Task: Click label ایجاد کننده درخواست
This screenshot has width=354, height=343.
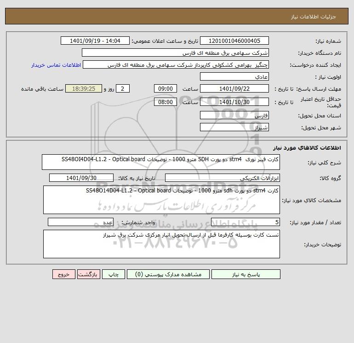Action: tap(315, 65)
